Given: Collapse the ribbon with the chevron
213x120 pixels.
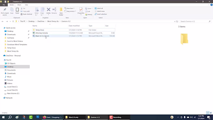Looking at the screenshot, I should tap(208, 5).
